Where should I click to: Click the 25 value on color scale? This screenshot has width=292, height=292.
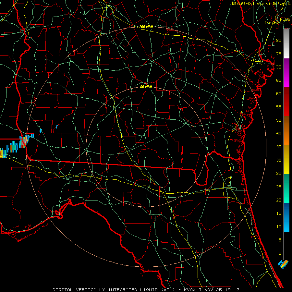click(279, 187)
